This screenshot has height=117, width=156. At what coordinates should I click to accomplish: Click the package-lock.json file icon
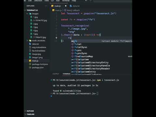[30, 64]
